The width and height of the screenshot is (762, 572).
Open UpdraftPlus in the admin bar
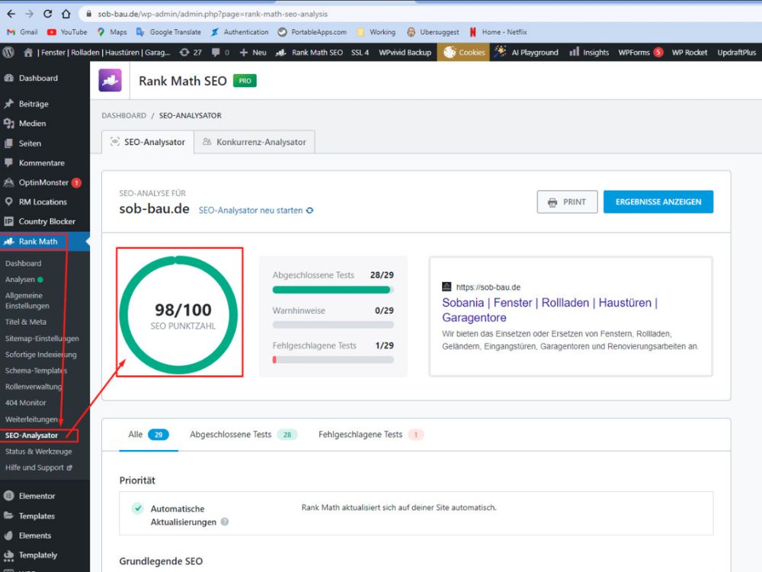(x=736, y=52)
